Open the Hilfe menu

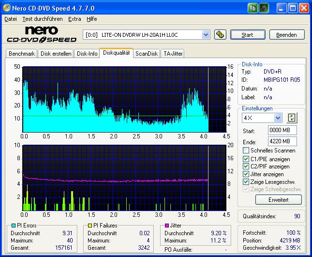(x=92, y=19)
